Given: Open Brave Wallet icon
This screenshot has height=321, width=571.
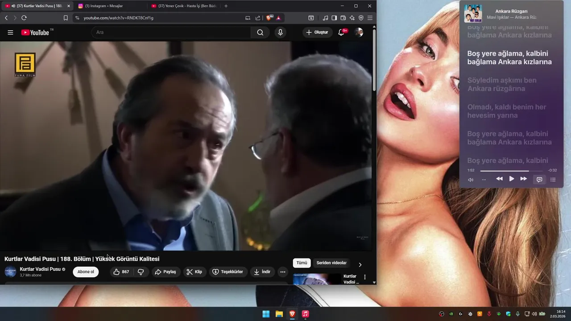Looking at the screenshot, I should coord(343,18).
